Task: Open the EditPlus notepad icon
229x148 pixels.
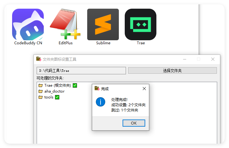Action: 65,24
